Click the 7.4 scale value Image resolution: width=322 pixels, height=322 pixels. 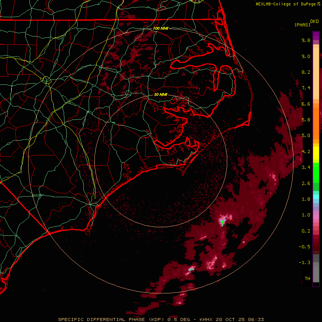306,88
